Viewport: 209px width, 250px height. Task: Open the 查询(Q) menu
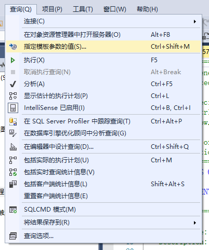pyautogui.click(x=21, y=9)
